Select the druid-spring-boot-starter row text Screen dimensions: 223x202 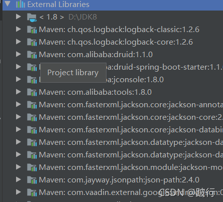(165, 67)
